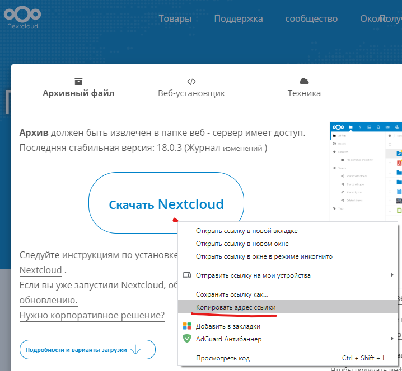Open Товары in the top navigation
This screenshot has height=371, width=402.
tap(175, 19)
